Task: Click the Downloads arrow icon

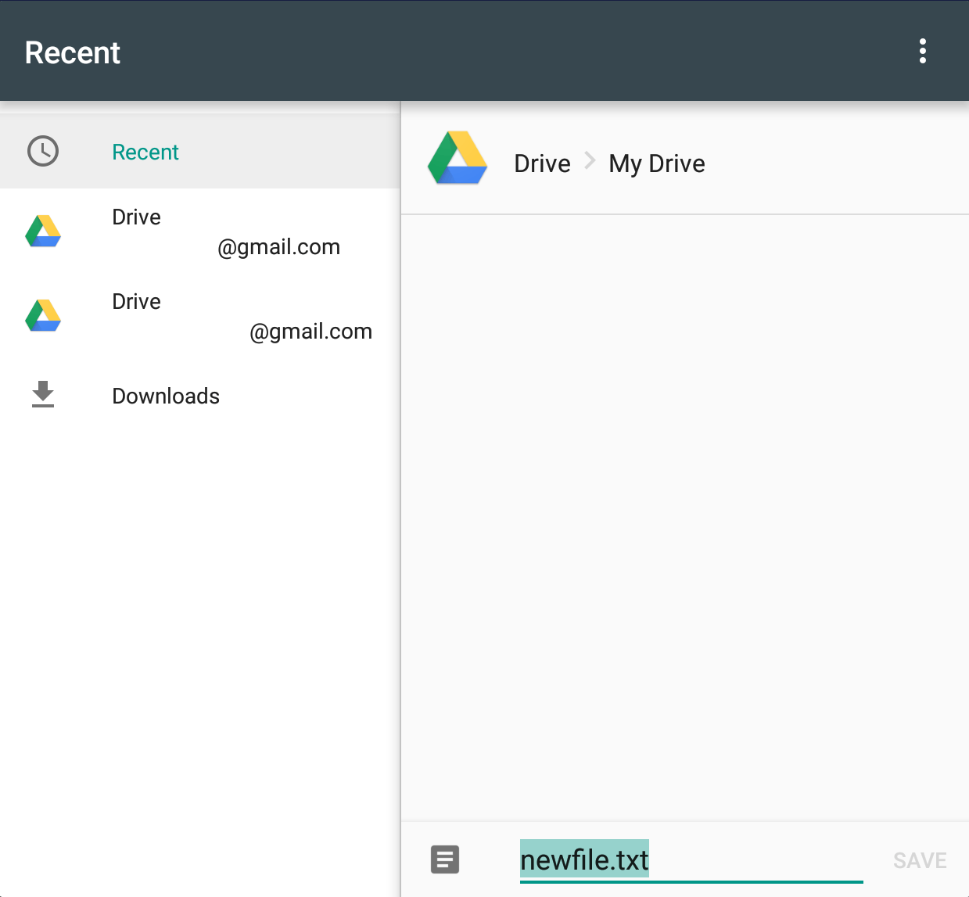Action: coord(43,395)
